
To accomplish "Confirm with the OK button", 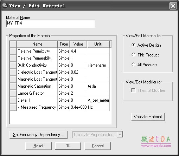I will [68, 146].
